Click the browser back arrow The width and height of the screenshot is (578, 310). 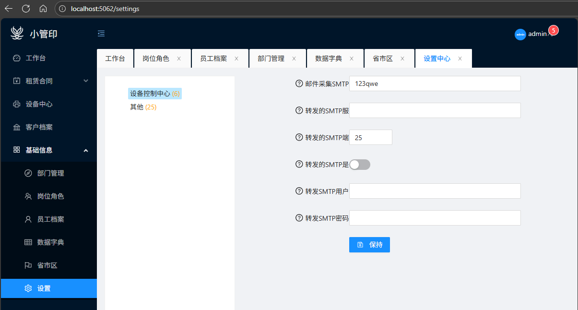[9, 9]
